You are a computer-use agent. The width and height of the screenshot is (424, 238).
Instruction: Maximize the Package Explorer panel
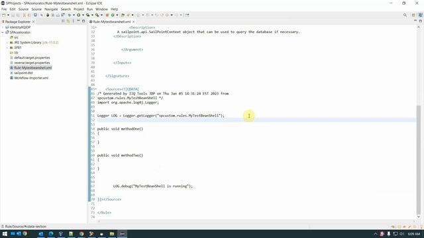[83, 20]
